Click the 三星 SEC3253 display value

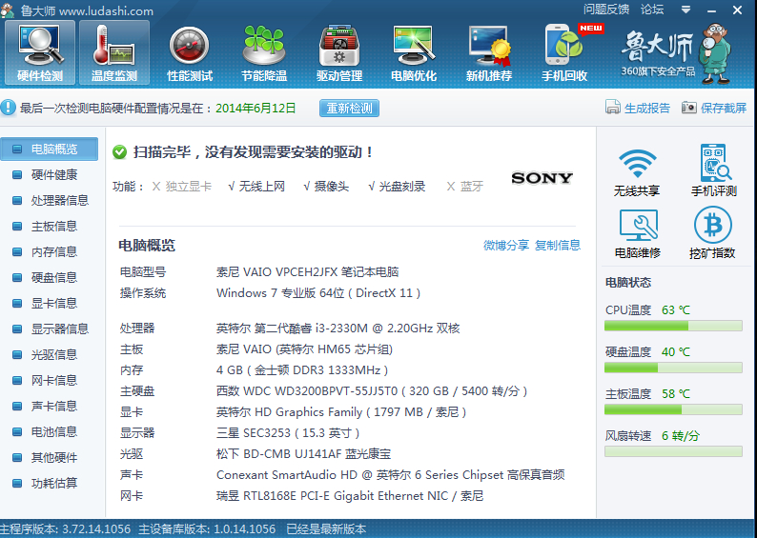click(288, 433)
